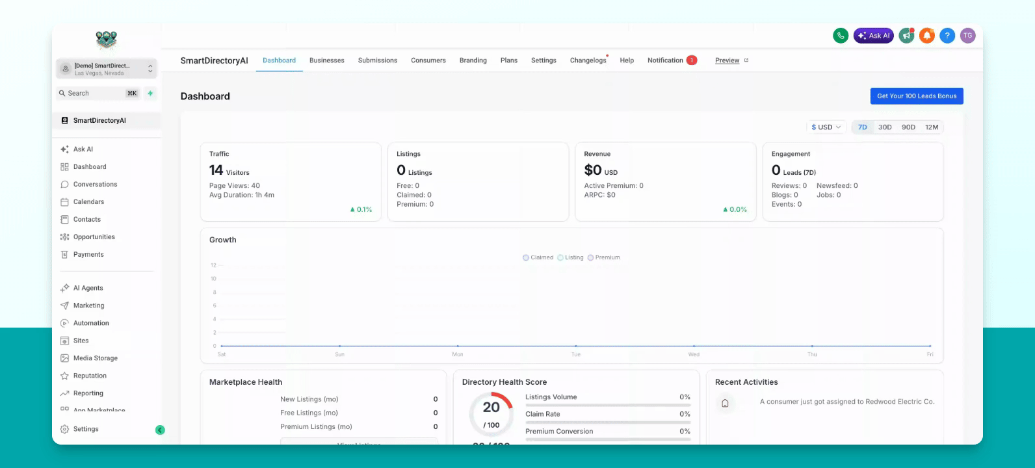Open the USD currency dropdown
The width and height of the screenshot is (1035, 468).
coord(826,127)
